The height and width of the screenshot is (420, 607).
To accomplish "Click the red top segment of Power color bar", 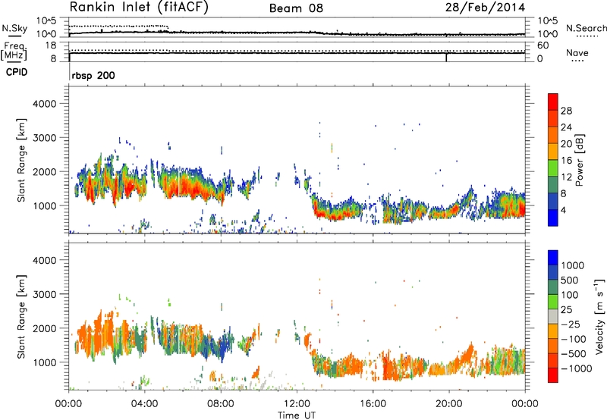I will click(553, 102).
